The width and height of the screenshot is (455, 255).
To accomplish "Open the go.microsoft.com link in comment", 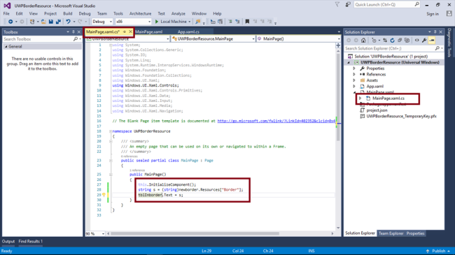I will pyautogui.click(x=276, y=121).
